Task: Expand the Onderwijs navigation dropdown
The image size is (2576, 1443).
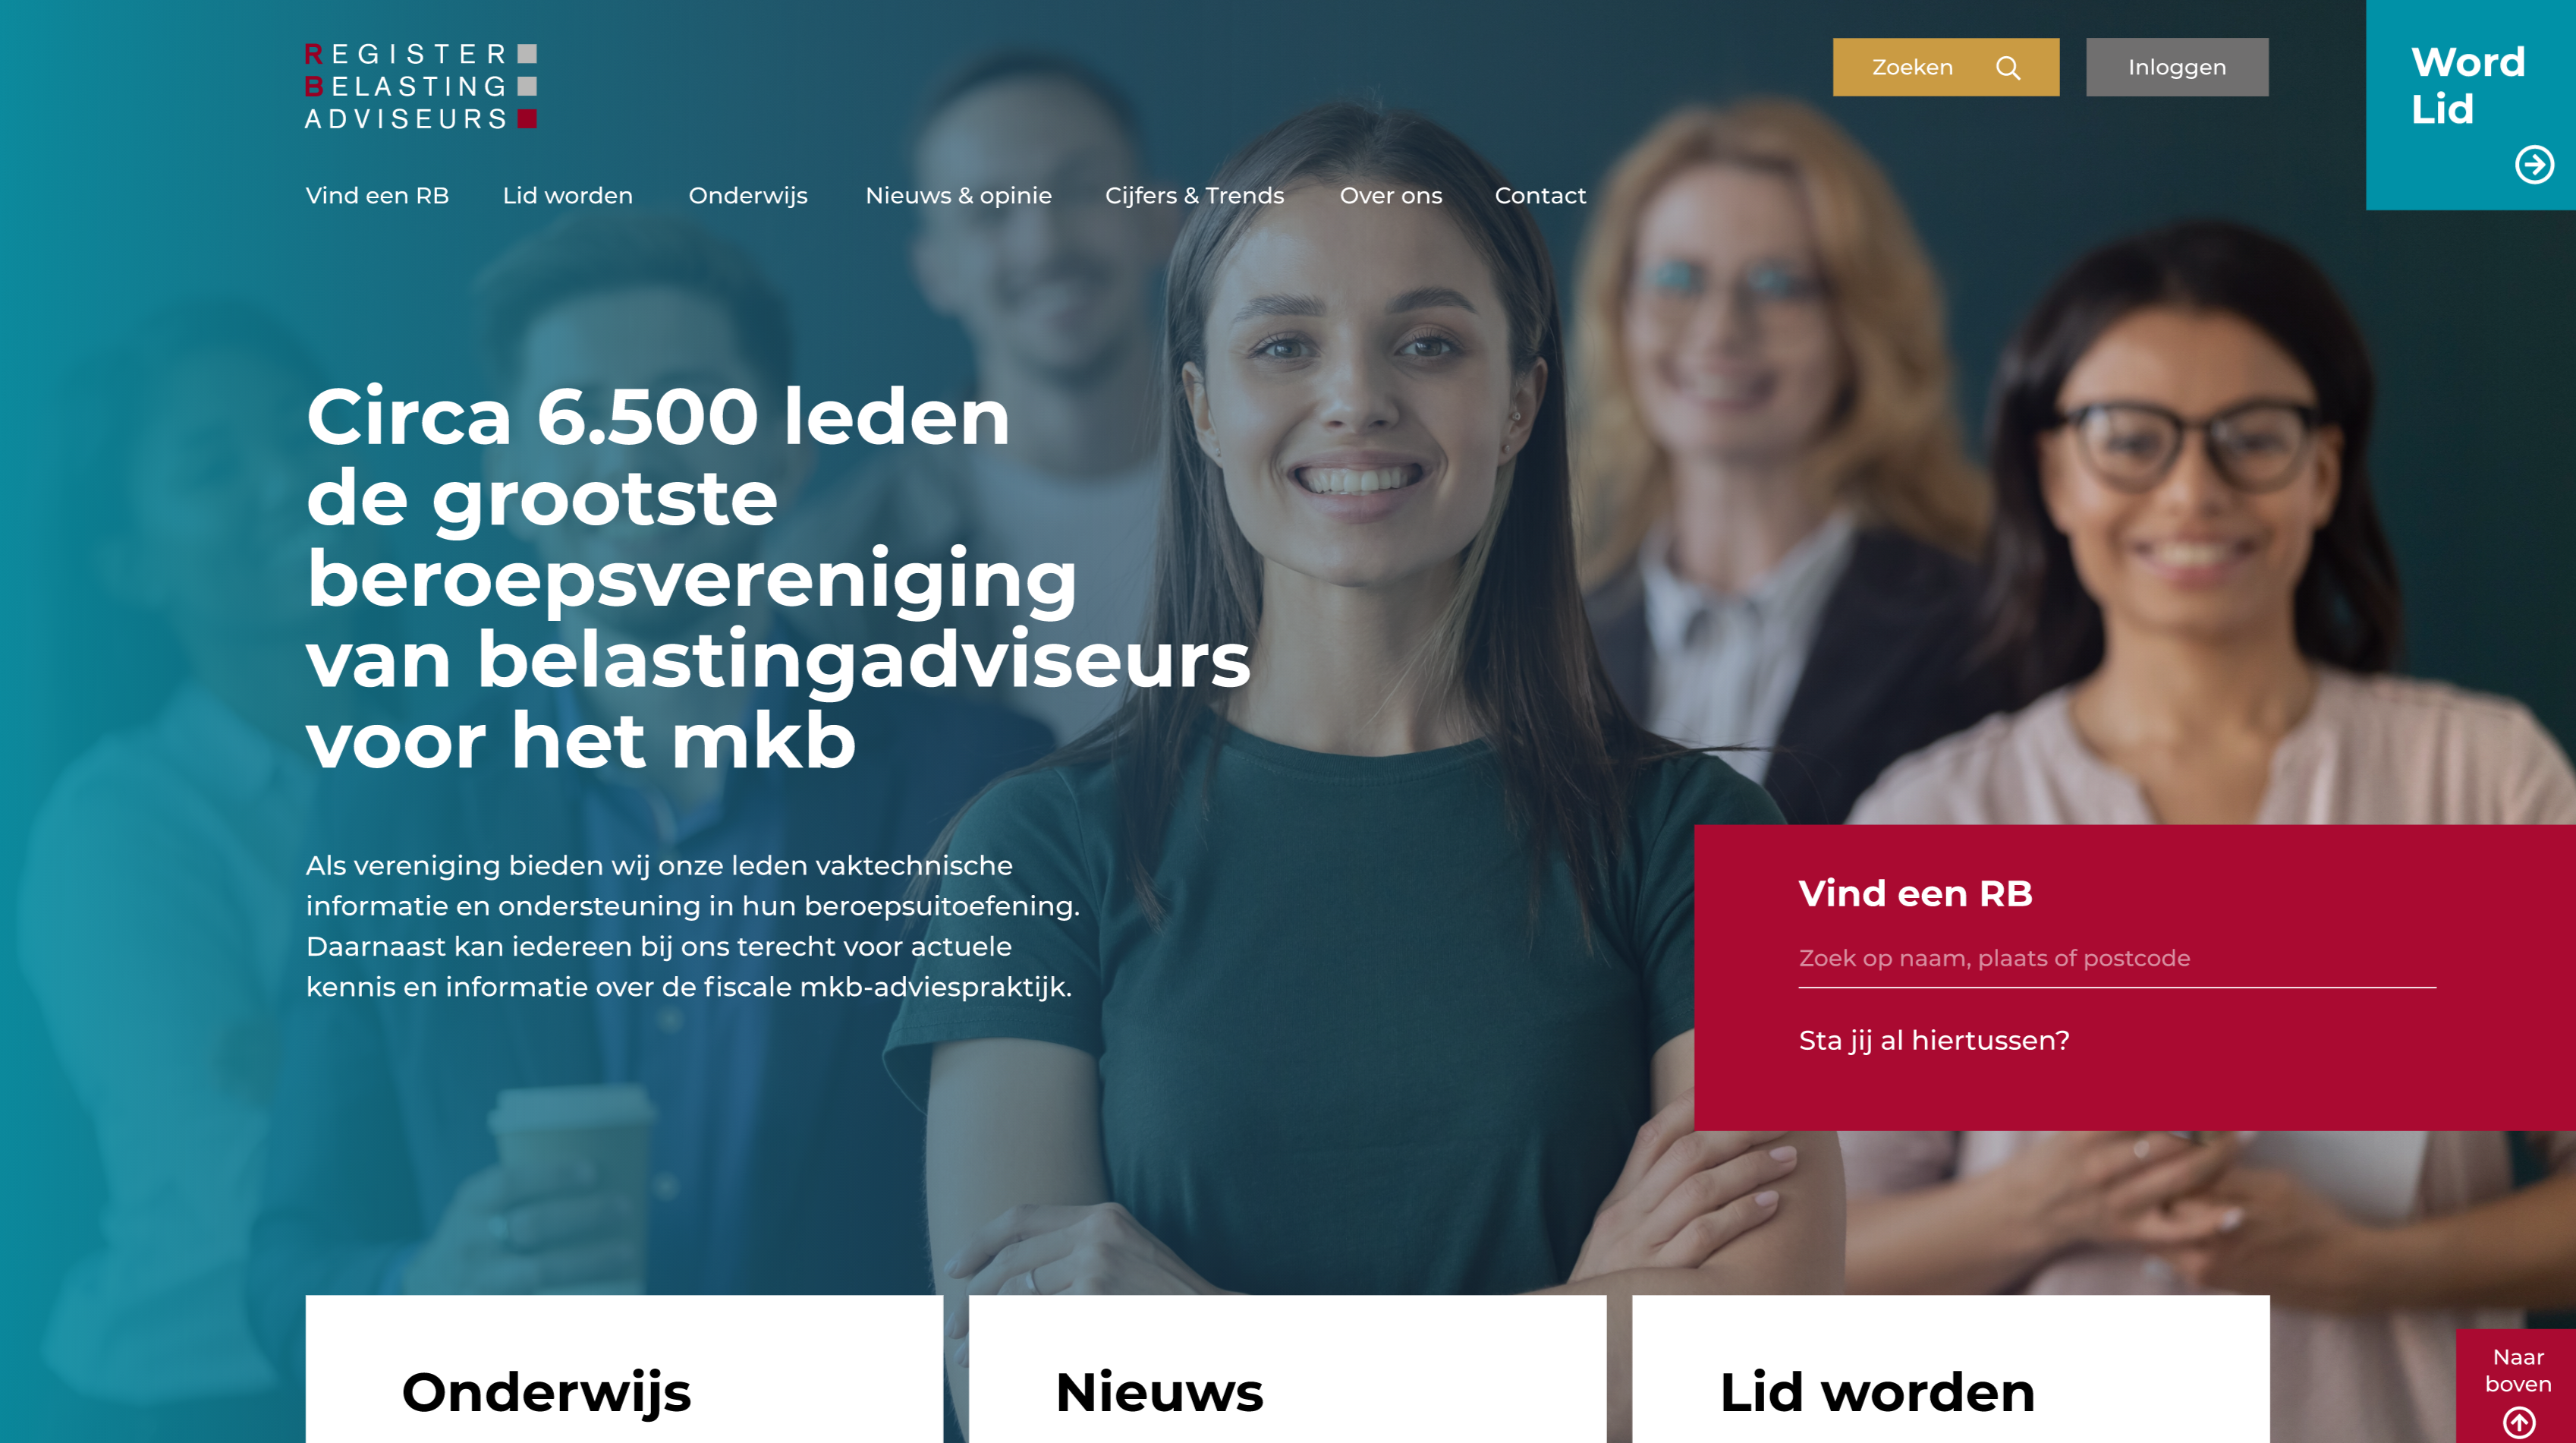Action: (x=748, y=195)
